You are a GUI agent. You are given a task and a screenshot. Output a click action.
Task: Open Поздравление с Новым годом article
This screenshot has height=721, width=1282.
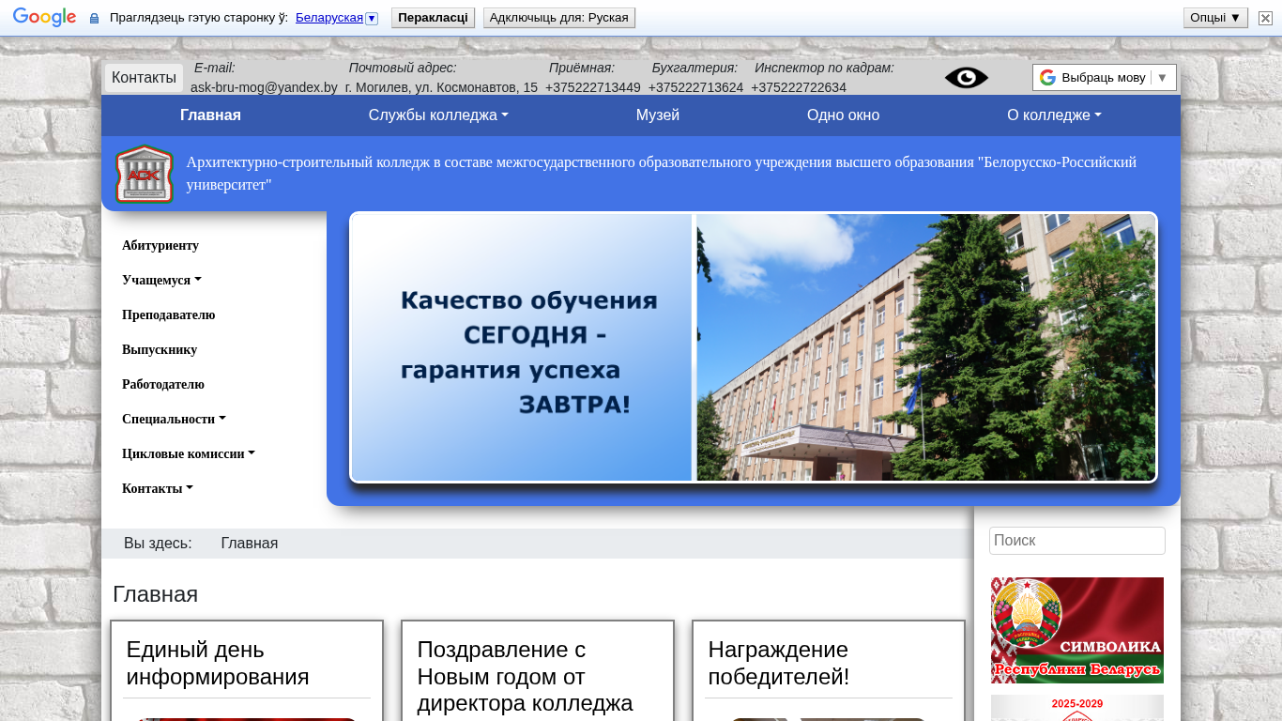coord(526,677)
